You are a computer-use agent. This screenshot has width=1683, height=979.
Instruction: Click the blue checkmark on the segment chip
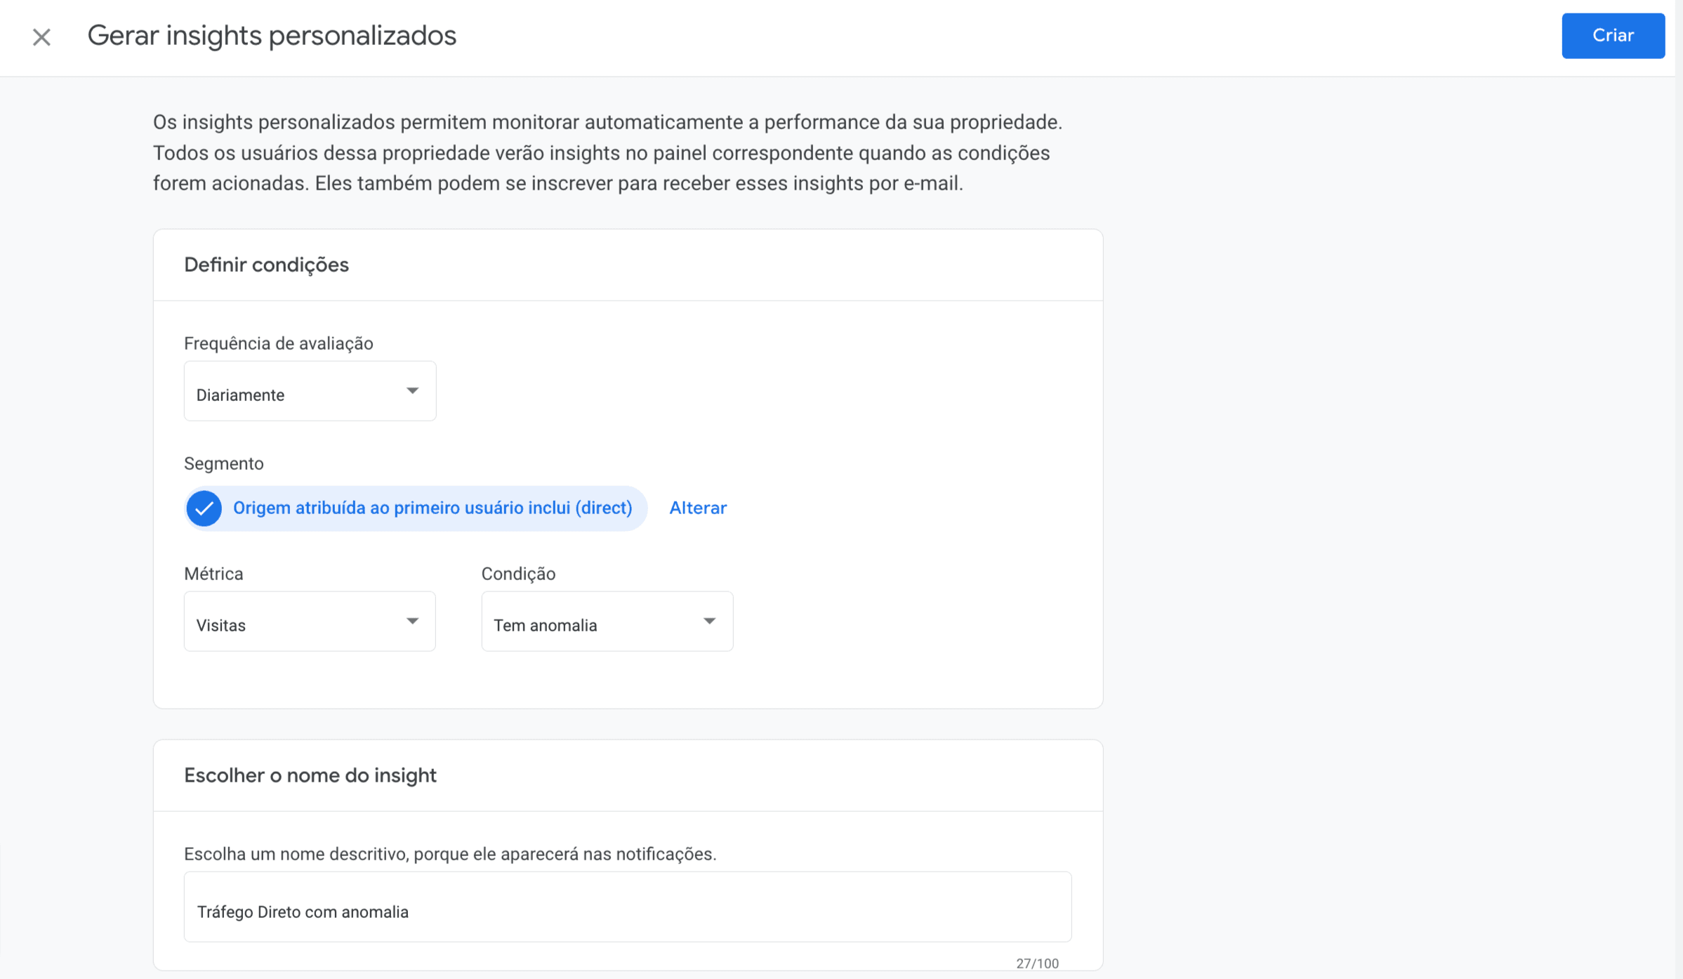point(204,507)
